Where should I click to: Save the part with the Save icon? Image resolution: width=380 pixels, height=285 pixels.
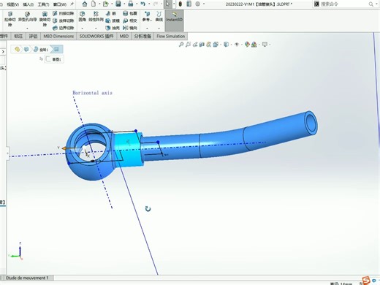click(118, 4)
